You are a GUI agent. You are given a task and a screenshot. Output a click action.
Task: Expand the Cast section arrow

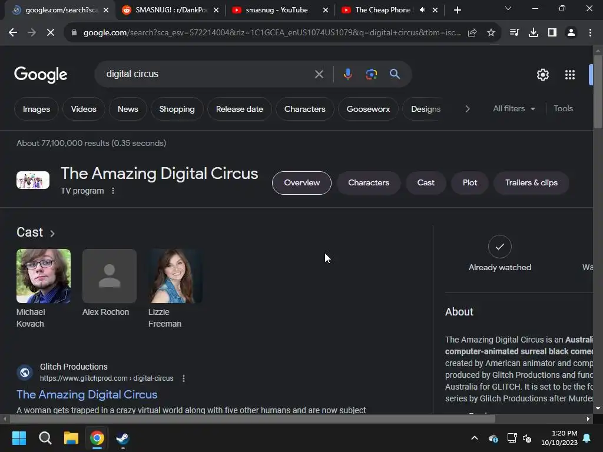[x=52, y=233]
